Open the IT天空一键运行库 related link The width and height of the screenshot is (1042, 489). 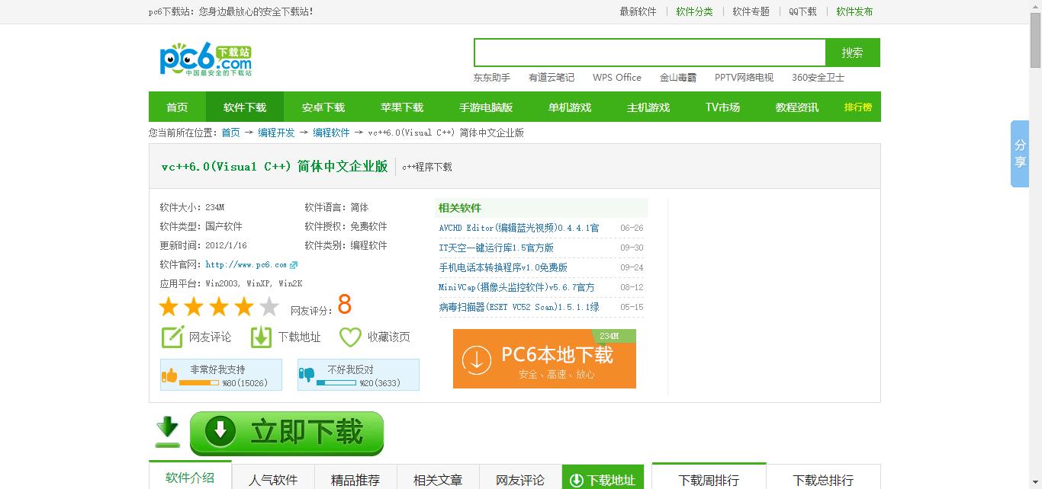coord(496,248)
